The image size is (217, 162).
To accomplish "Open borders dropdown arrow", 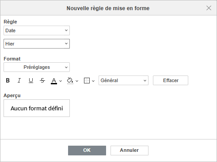I will pyautogui.click(x=93, y=81).
